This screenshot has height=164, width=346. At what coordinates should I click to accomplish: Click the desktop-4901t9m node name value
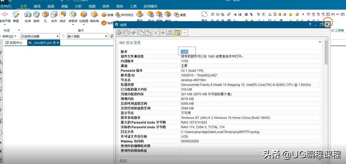click(x=193, y=80)
